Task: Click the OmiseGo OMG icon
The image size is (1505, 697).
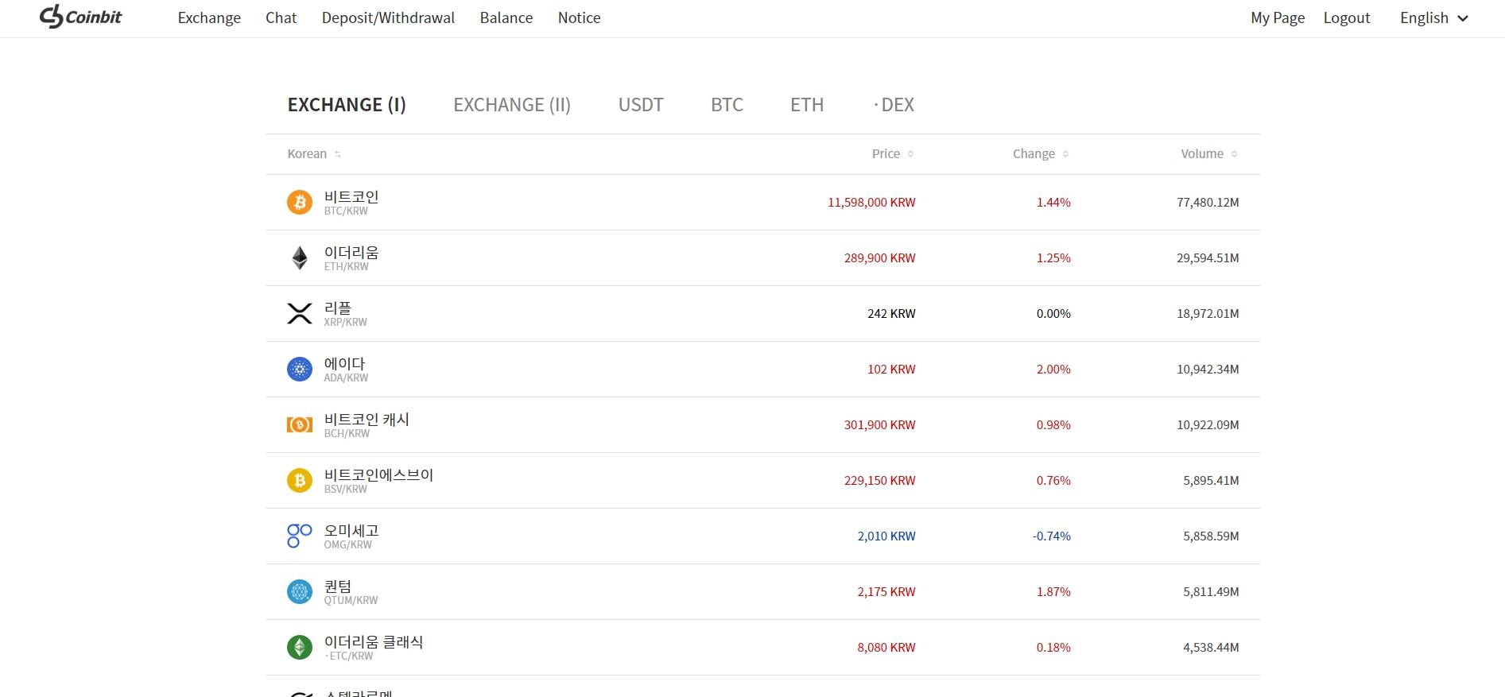Action: click(300, 536)
